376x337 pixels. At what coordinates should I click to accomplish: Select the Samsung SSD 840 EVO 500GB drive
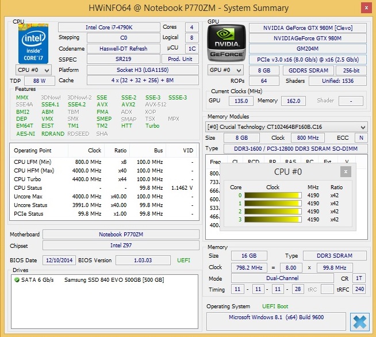[x=104, y=280]
